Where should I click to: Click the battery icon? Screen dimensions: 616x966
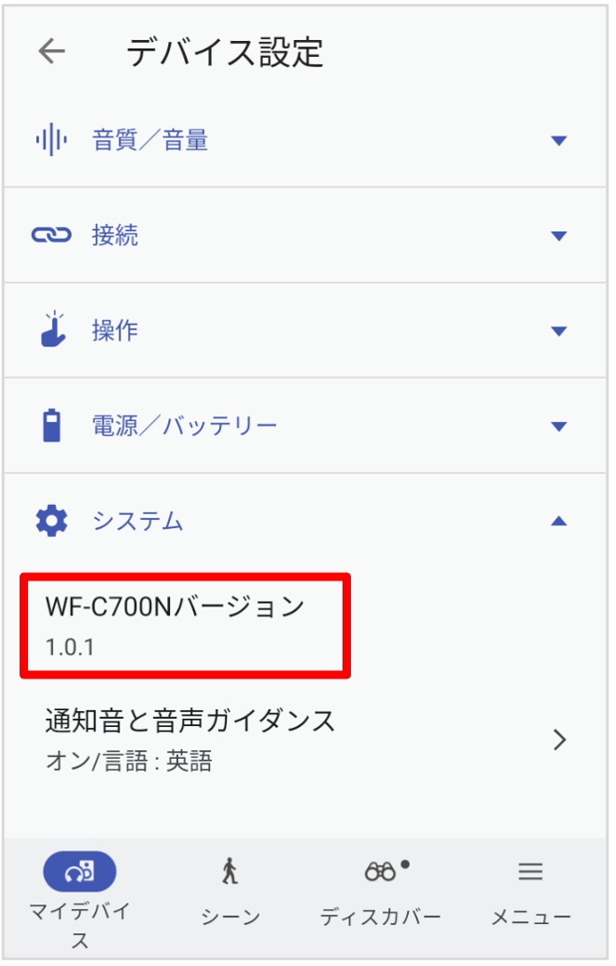coord(51,426)
